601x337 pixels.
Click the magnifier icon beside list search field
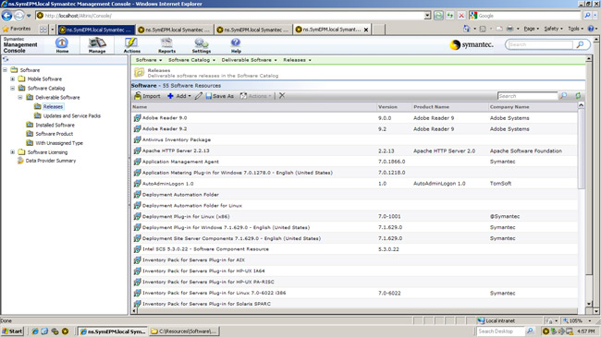point(563,96)
